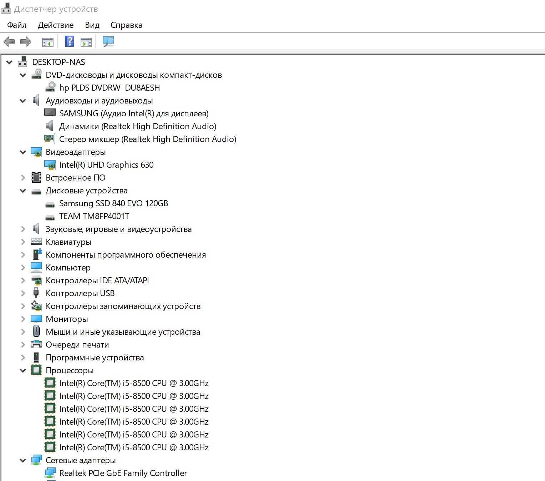This screenshot has width=545, height=481.
Task: Click the printer icon for Очереди печати
Action: (36, 344)
